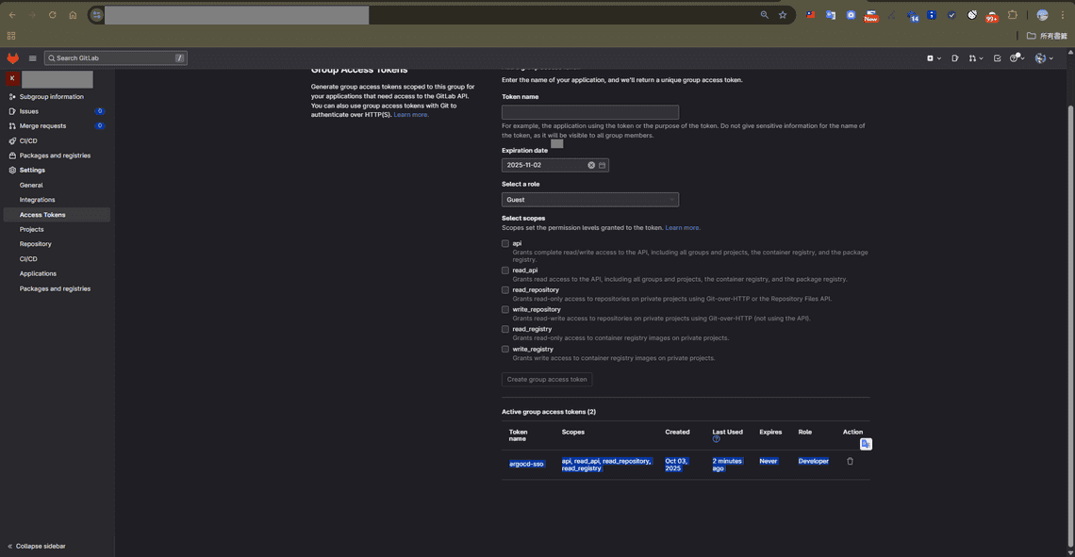The height and width of the screenshot is (557, 1075).
Task: Tick the write_registry scope checkbox
Action: (505, 349)
